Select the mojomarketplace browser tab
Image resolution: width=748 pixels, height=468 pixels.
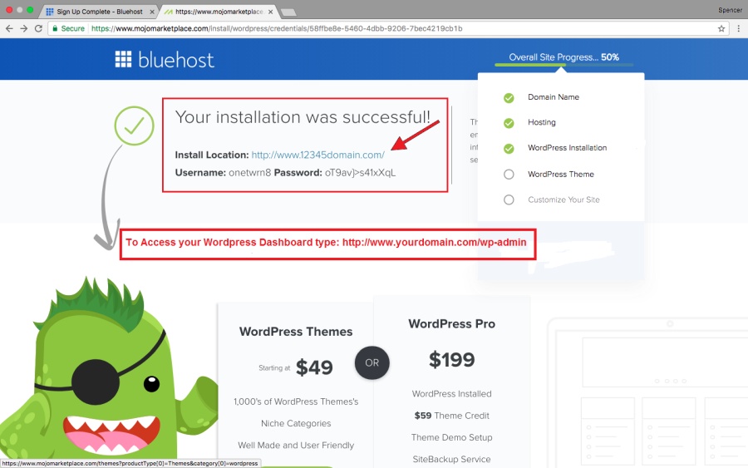[219, 12]
